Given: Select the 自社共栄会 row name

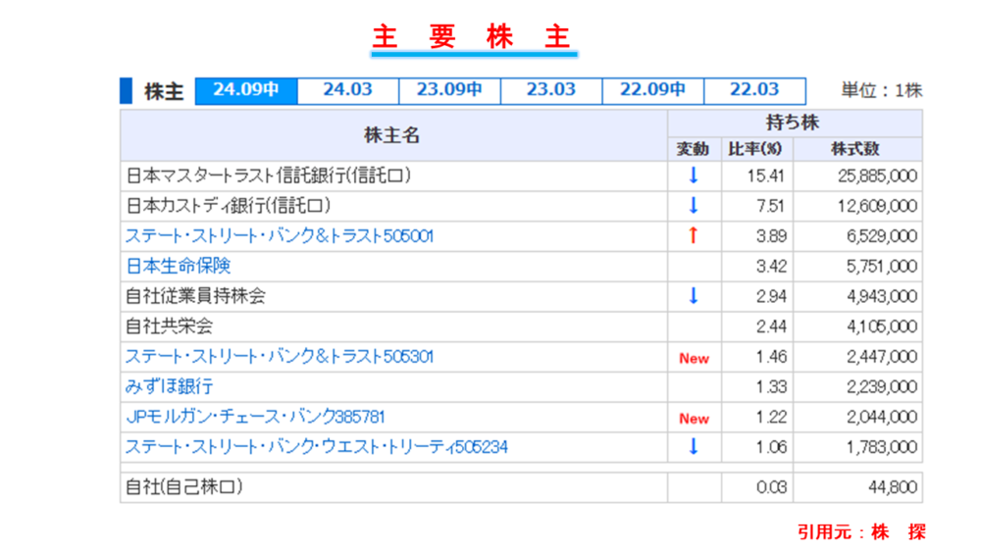Looking at the screenshot, I should tap(170, 326).
